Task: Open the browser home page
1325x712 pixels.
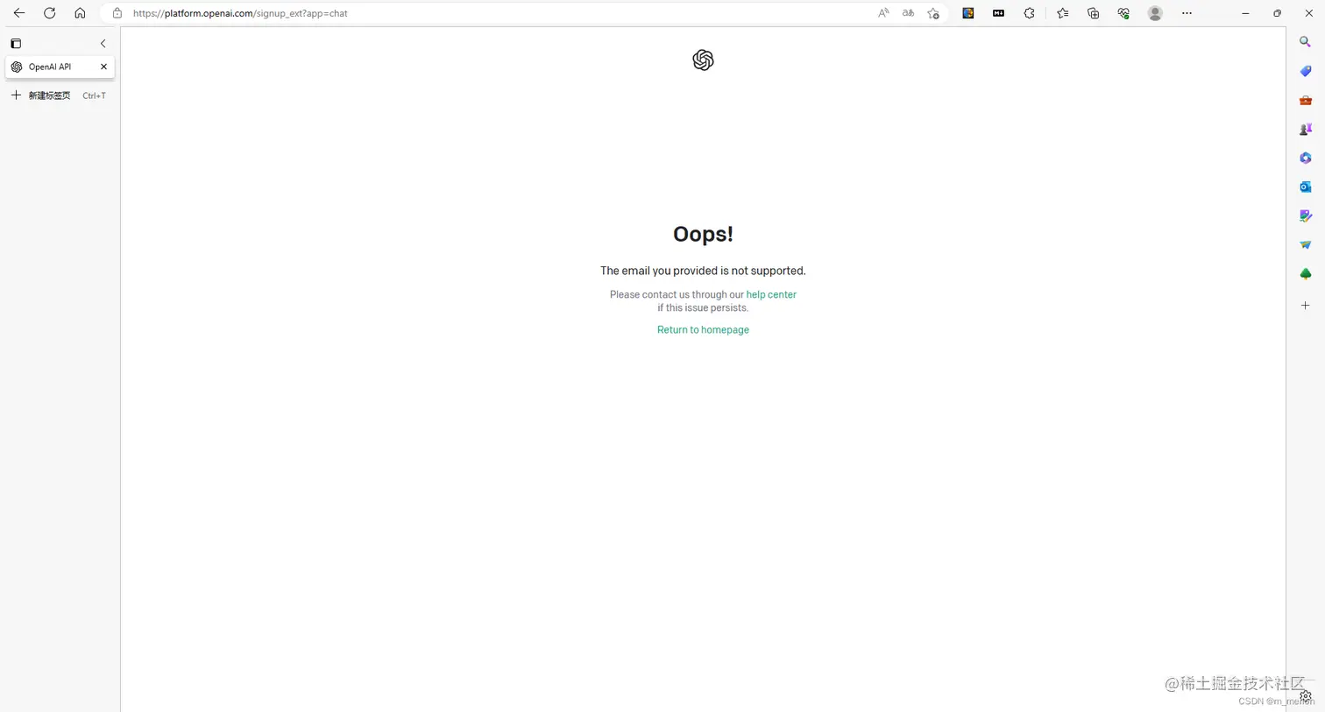Action: point(80,13)
